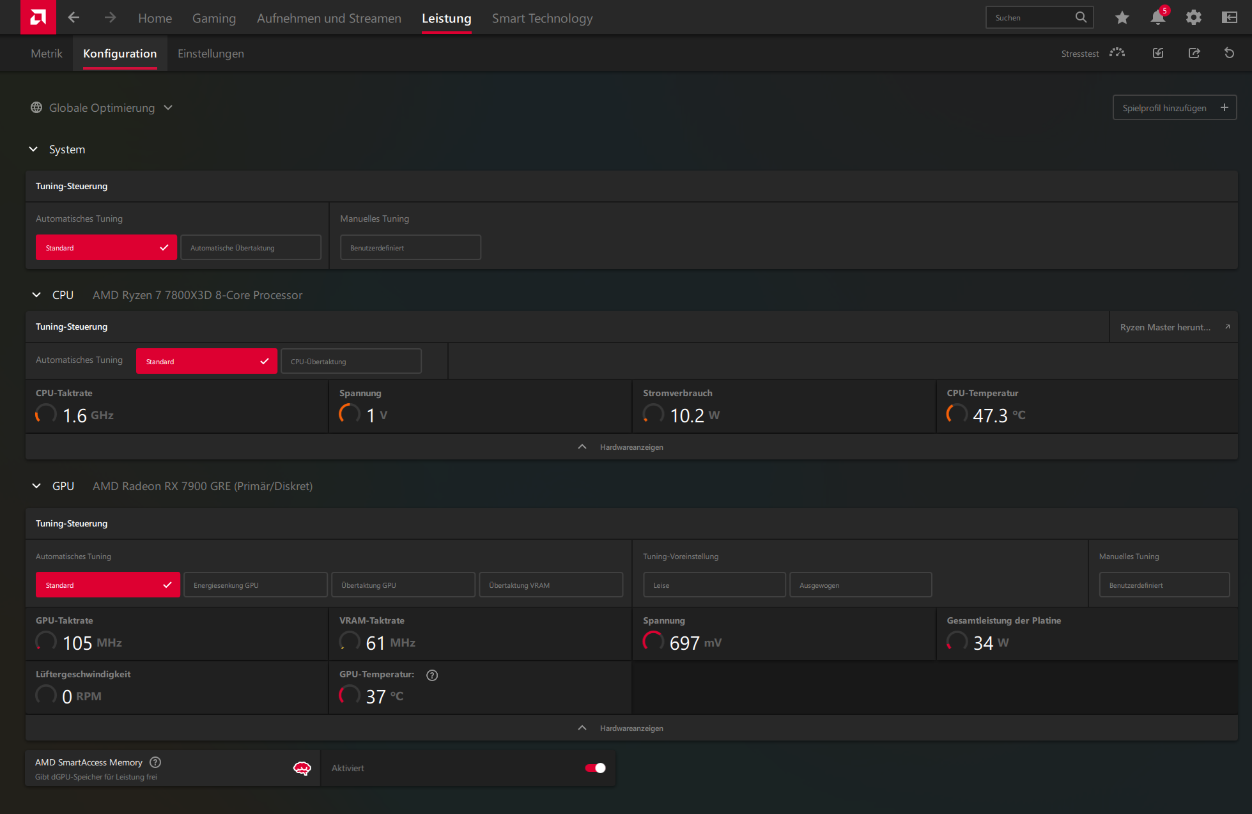Collapse the System section chevron
Image resolution: width=1252 pixels, height=814 pixels.
click(x=34, y=150)
